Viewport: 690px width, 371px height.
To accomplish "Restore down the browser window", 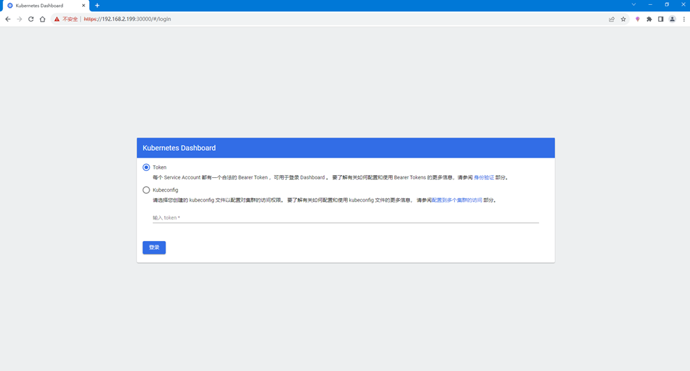I will pos(666,4).
